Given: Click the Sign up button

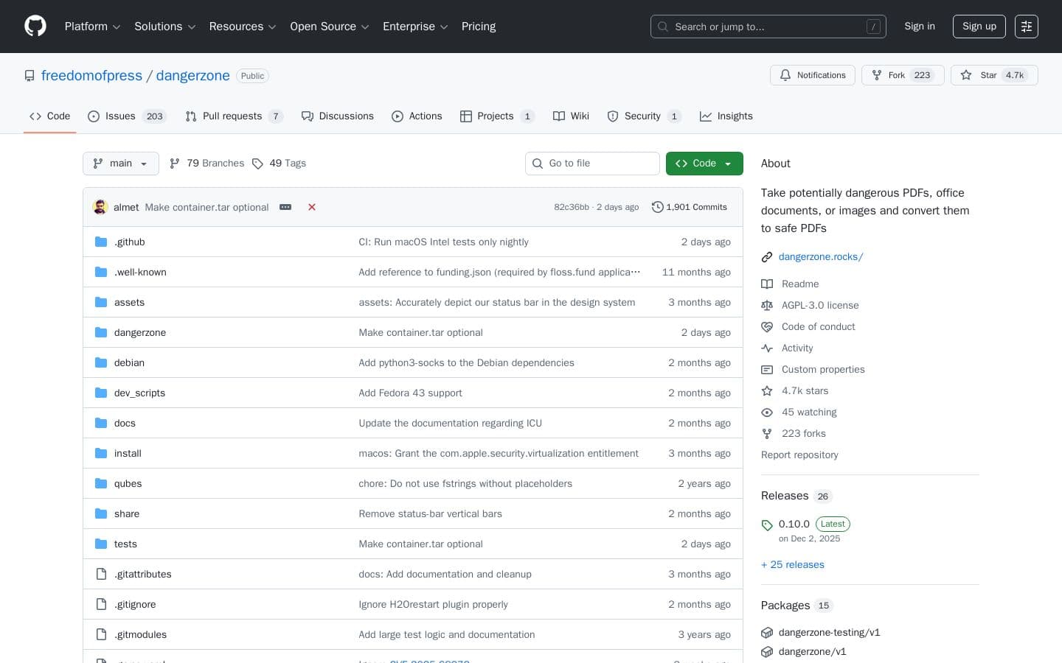Looking at the screenshot, I should [979, 27].
